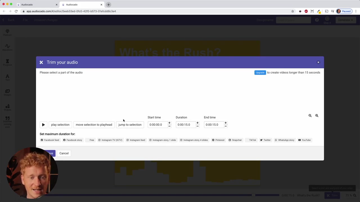Set max duration for Instagram TV (IGTV)
The image size is (360, 202).
[110, 140]
